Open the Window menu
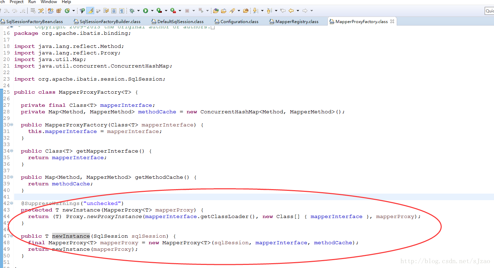The width and height of the screenshot is (494, 268). tap(49, 2)
